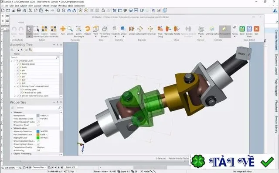The width and height of the screenshot is (279, 173).
Task: Open the Effects menu
Action: click(x=46, y=6)
